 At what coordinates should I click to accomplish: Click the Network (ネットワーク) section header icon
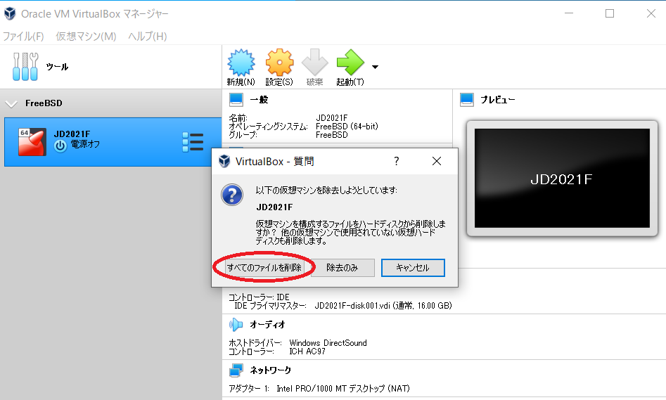pyautogui.click(x=236, y=370)
